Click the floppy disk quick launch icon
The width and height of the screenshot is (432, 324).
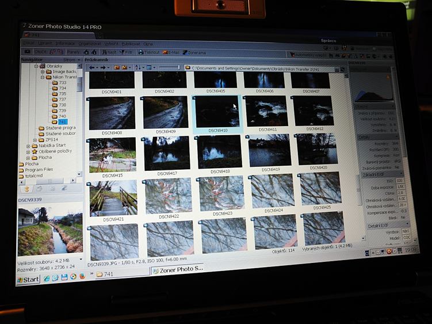pos(64,277)
